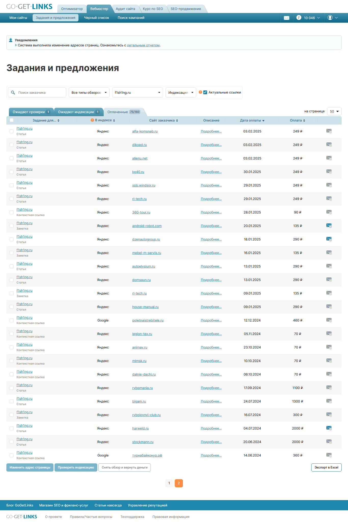This screenshot has width=348, height=523.
Task: Check the rybomania.ru row checkbox
Action: [11, 388]
